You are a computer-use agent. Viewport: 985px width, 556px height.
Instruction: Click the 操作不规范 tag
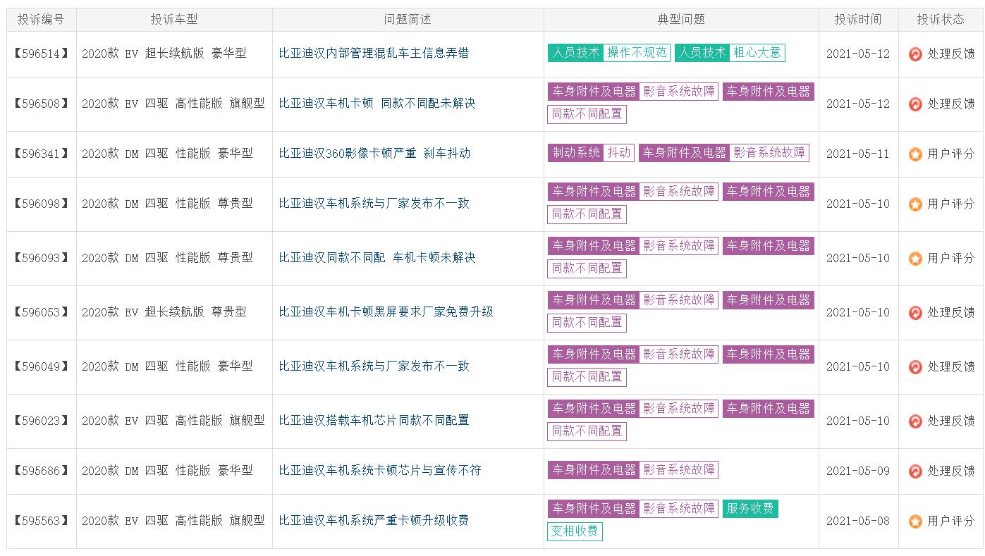tap(637, 53)
